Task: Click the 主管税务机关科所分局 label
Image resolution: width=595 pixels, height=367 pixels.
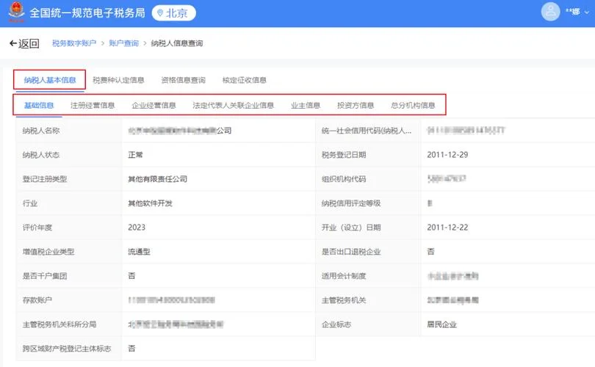Action: (59, 324)
